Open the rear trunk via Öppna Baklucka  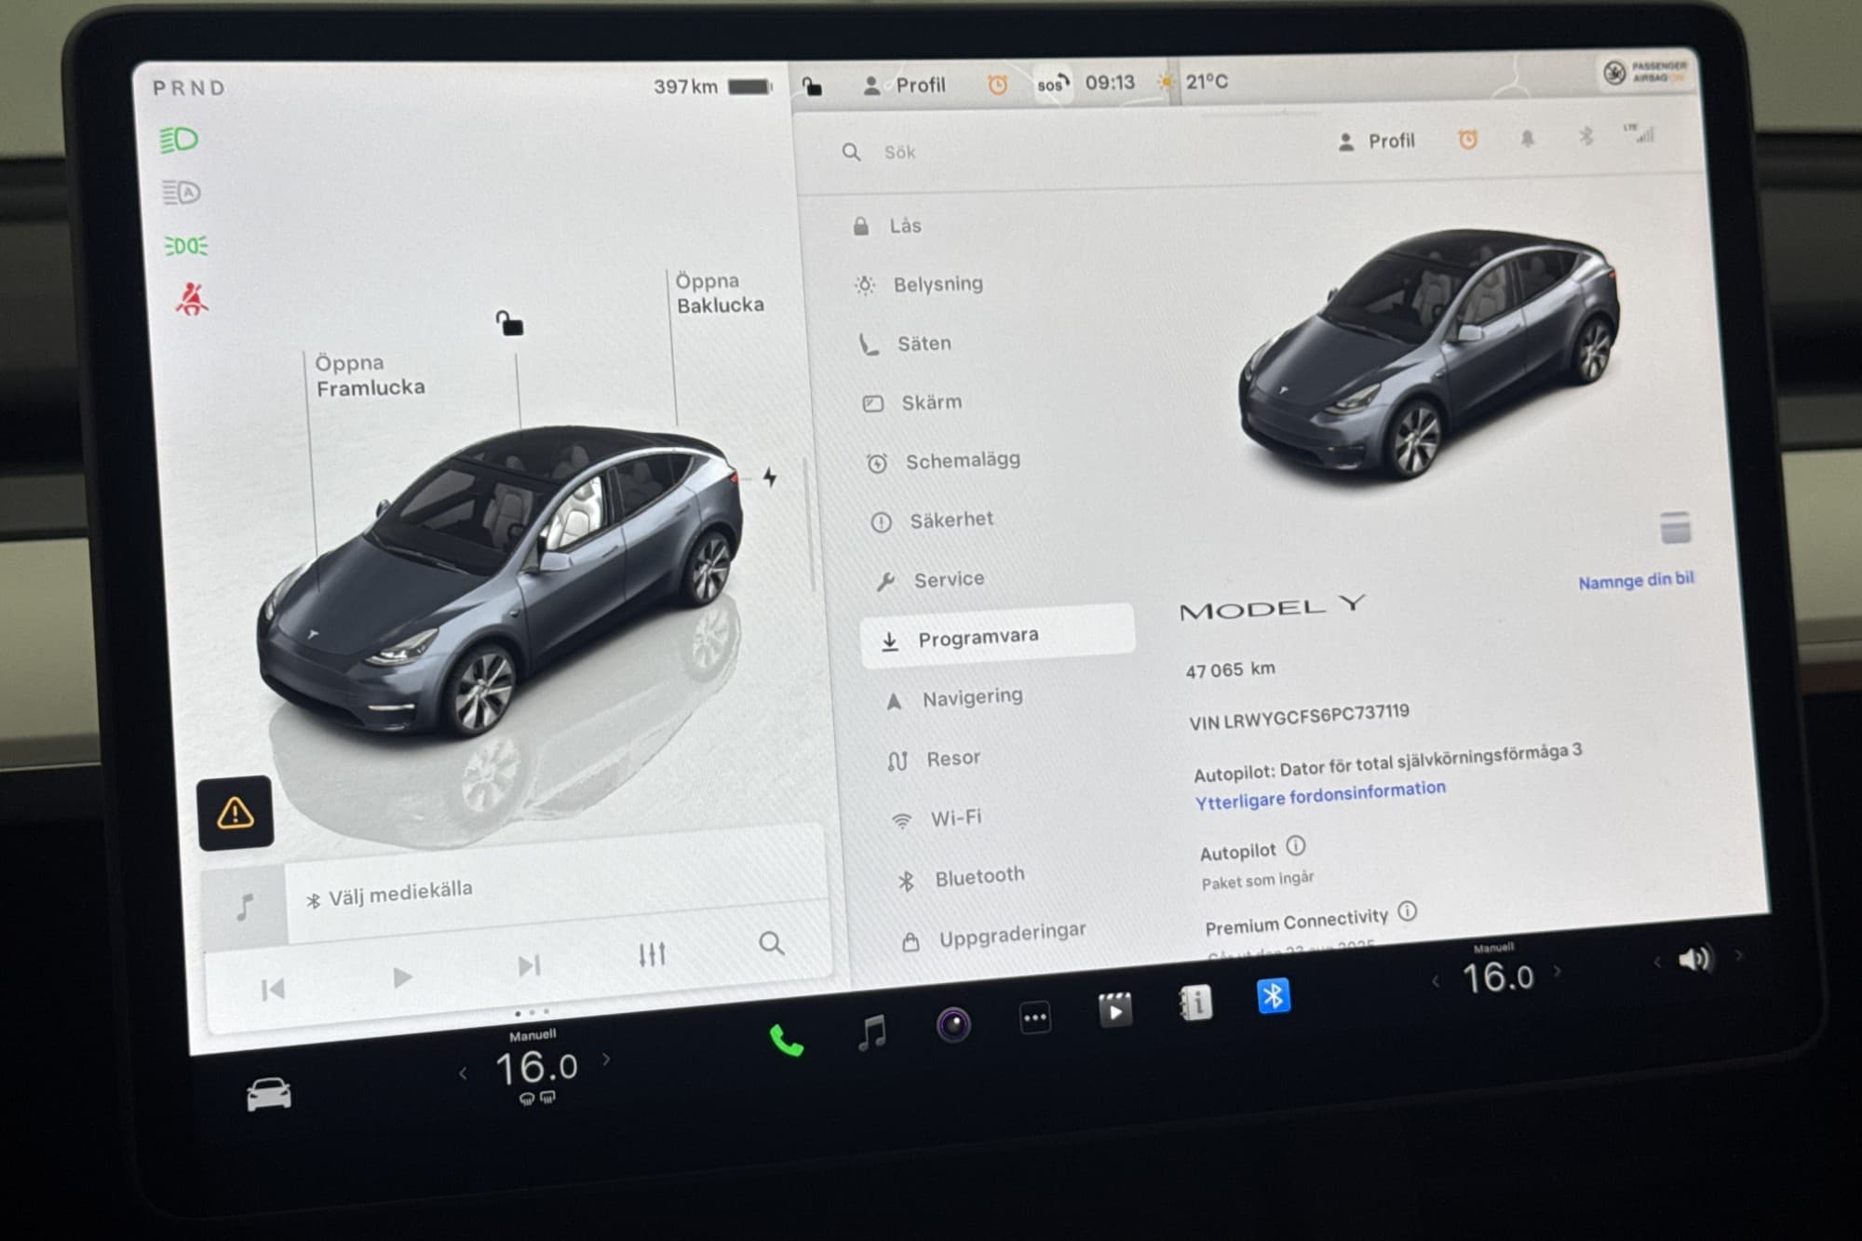tap(720, 292)
